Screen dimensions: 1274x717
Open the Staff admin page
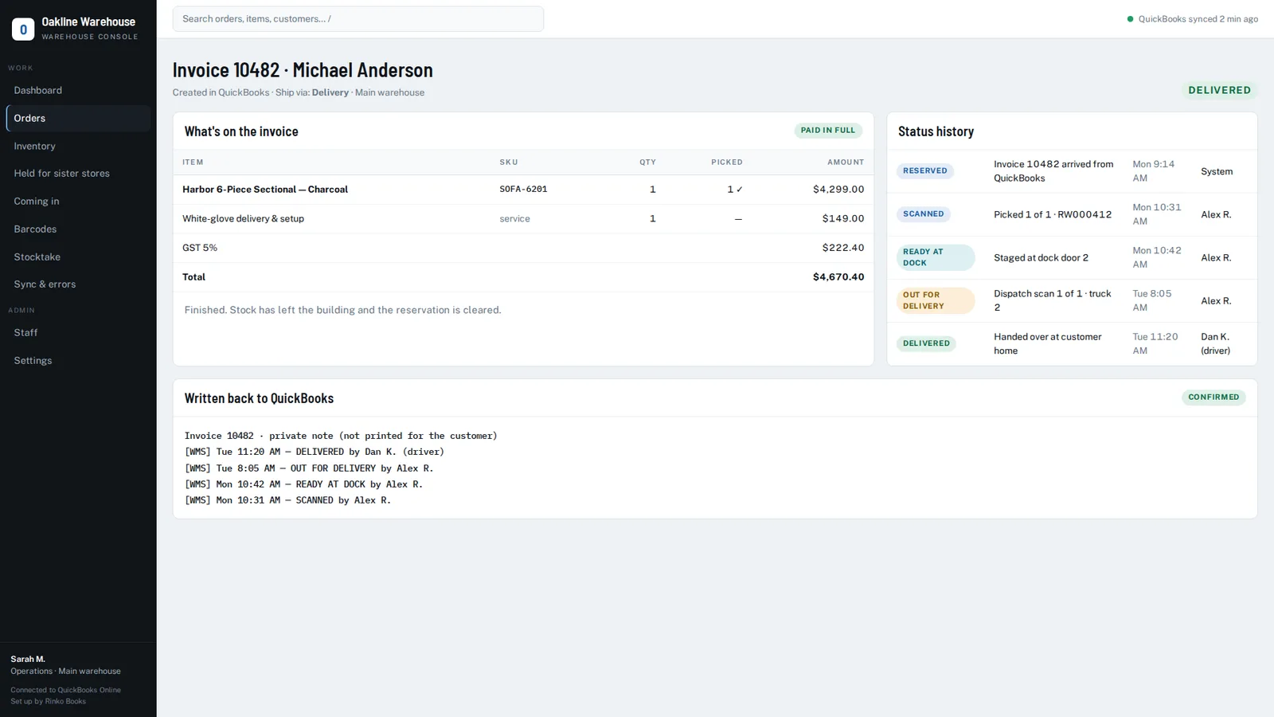[78, 333]
